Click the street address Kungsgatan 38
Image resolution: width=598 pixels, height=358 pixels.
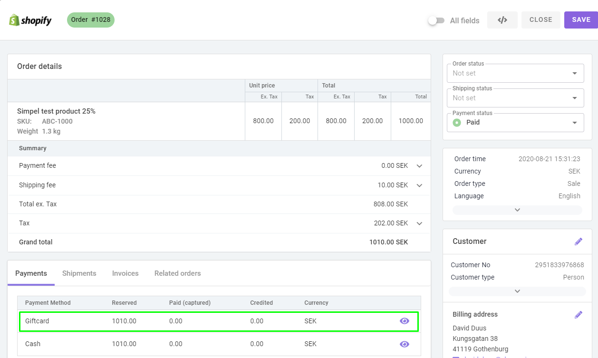coord(475,339)
